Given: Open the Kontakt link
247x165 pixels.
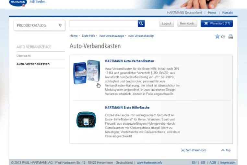Looking at the screenshot, I should pyautogui.click(x=227, y=13).
